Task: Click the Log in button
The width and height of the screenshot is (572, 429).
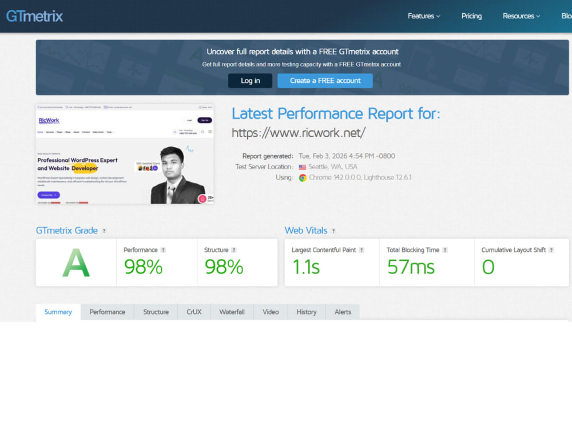Action: pyautogui.click(x=251, y=81)
